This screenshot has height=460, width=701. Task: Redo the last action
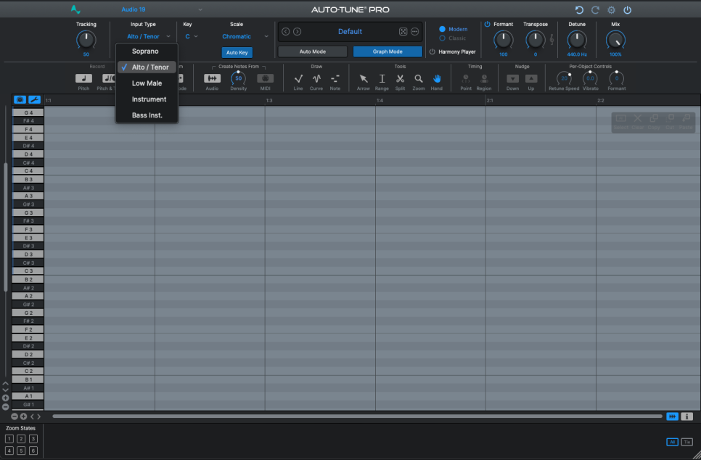pyautogui.click(x=596, y=10)
